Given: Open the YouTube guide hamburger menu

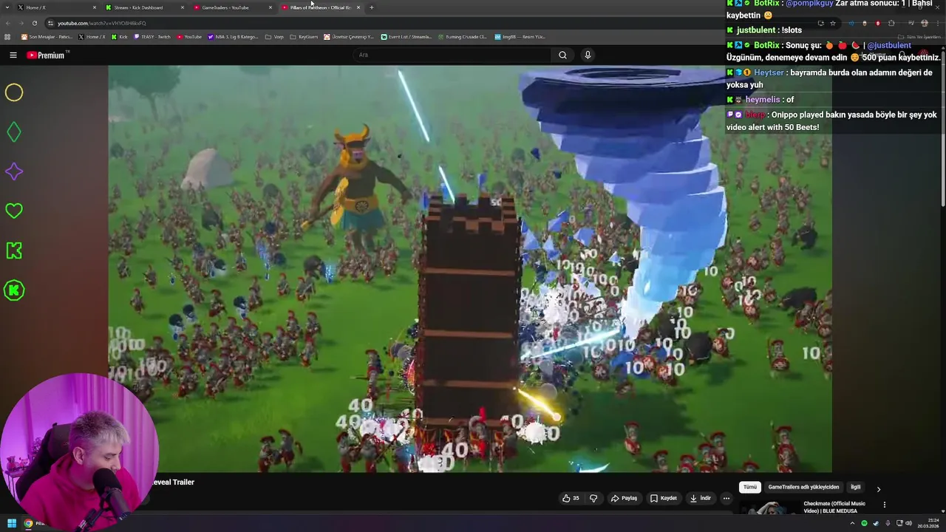Looking at the screenshot, I should click(13, 55).
